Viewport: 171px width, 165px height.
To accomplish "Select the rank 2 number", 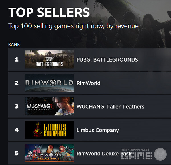I will [x=17, y=83].
